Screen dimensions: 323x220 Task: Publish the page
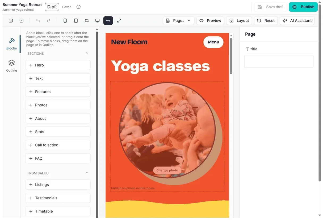click(x=303, y=7)
